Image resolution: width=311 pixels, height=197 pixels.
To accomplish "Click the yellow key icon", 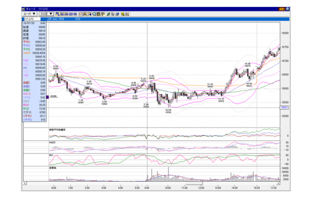I will (123, 14).
